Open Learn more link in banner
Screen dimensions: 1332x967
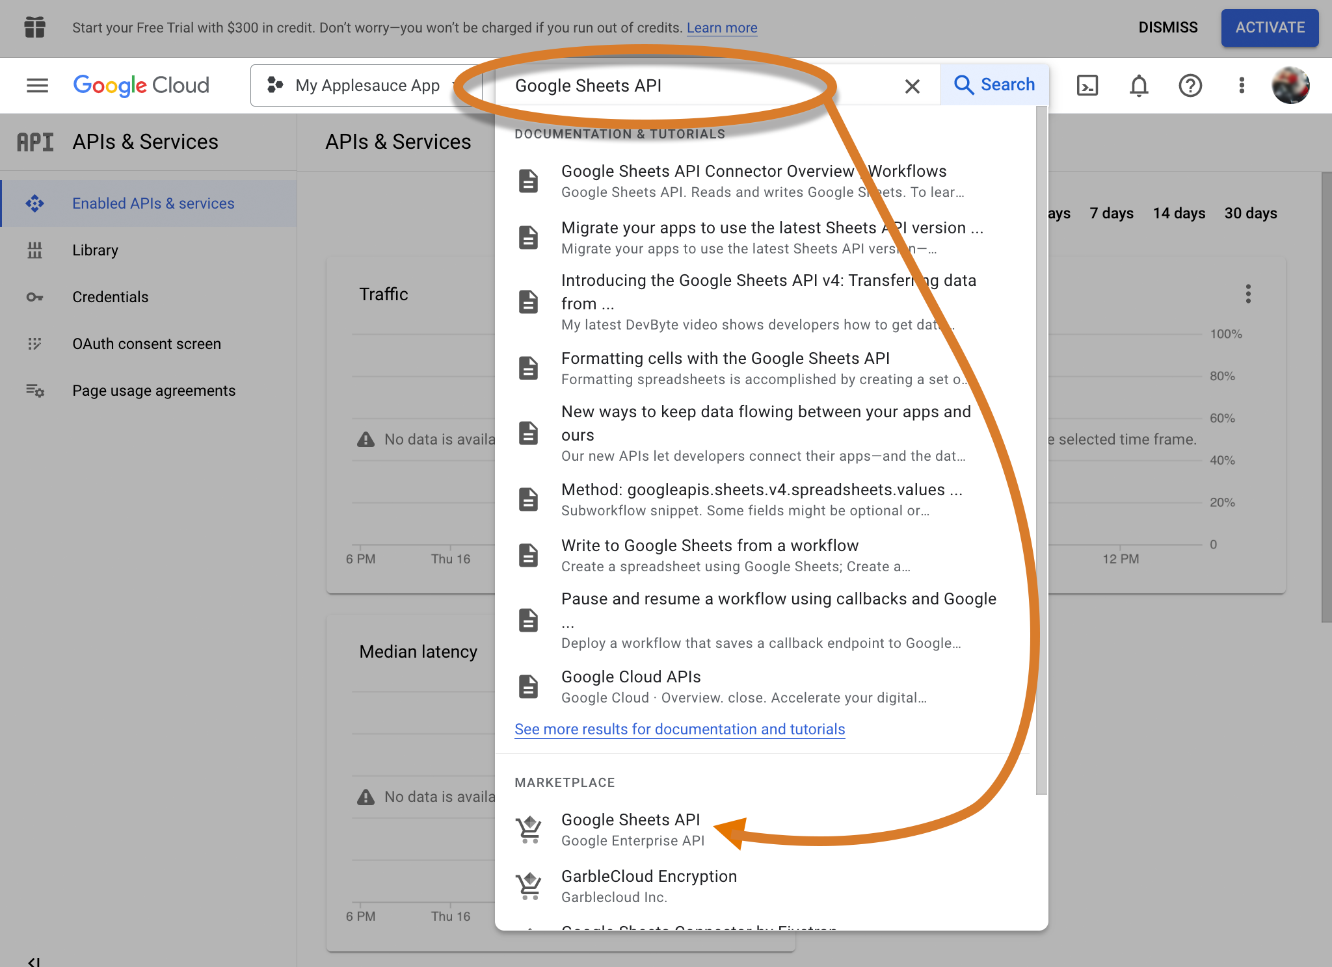(722, 28)
